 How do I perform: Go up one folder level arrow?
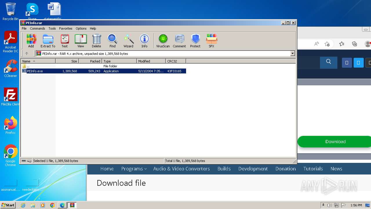tap(27, 53)
